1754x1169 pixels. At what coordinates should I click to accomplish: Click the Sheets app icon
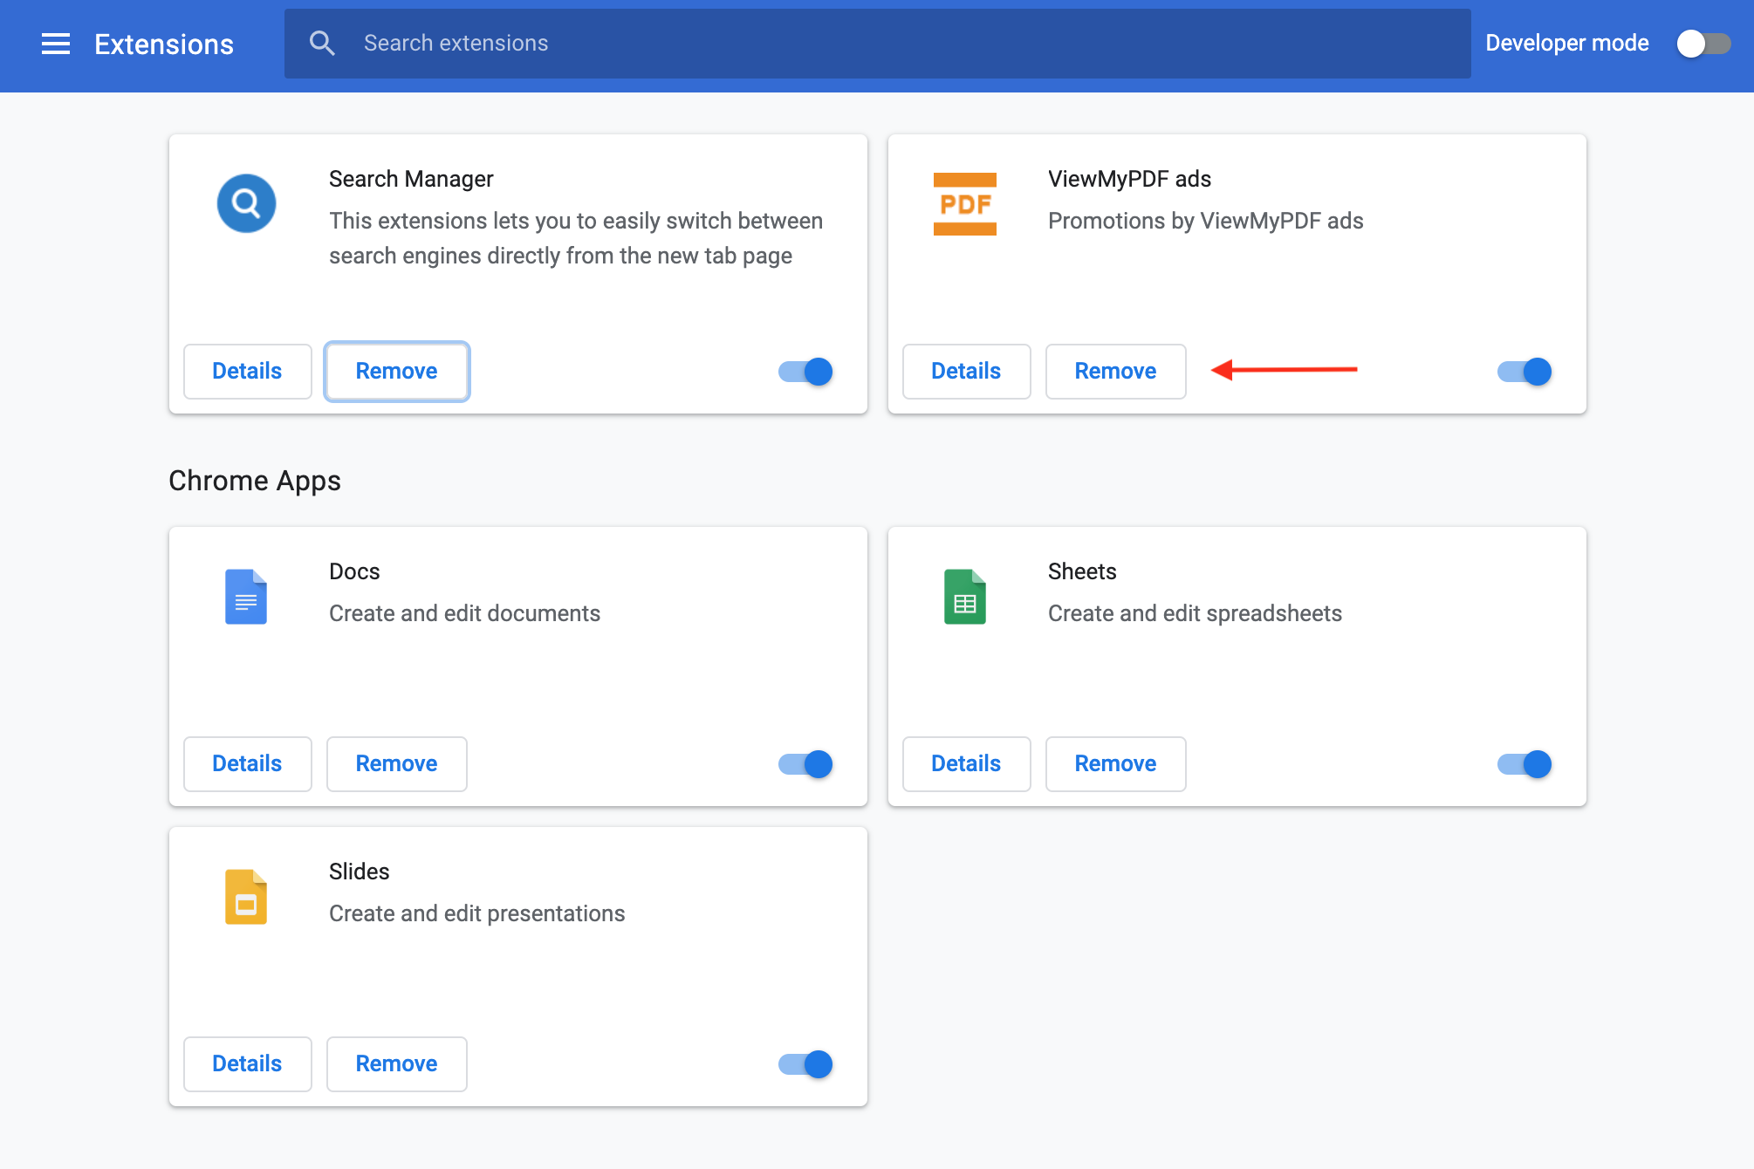coord(965,597)
